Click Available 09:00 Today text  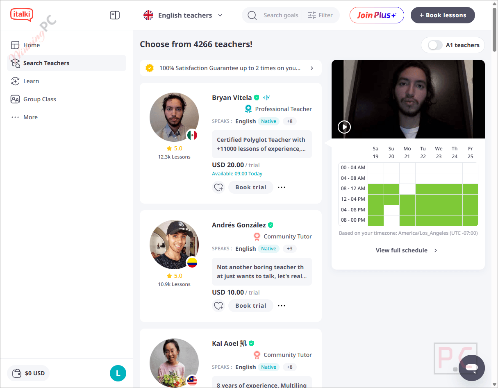(x=237, y=174)
